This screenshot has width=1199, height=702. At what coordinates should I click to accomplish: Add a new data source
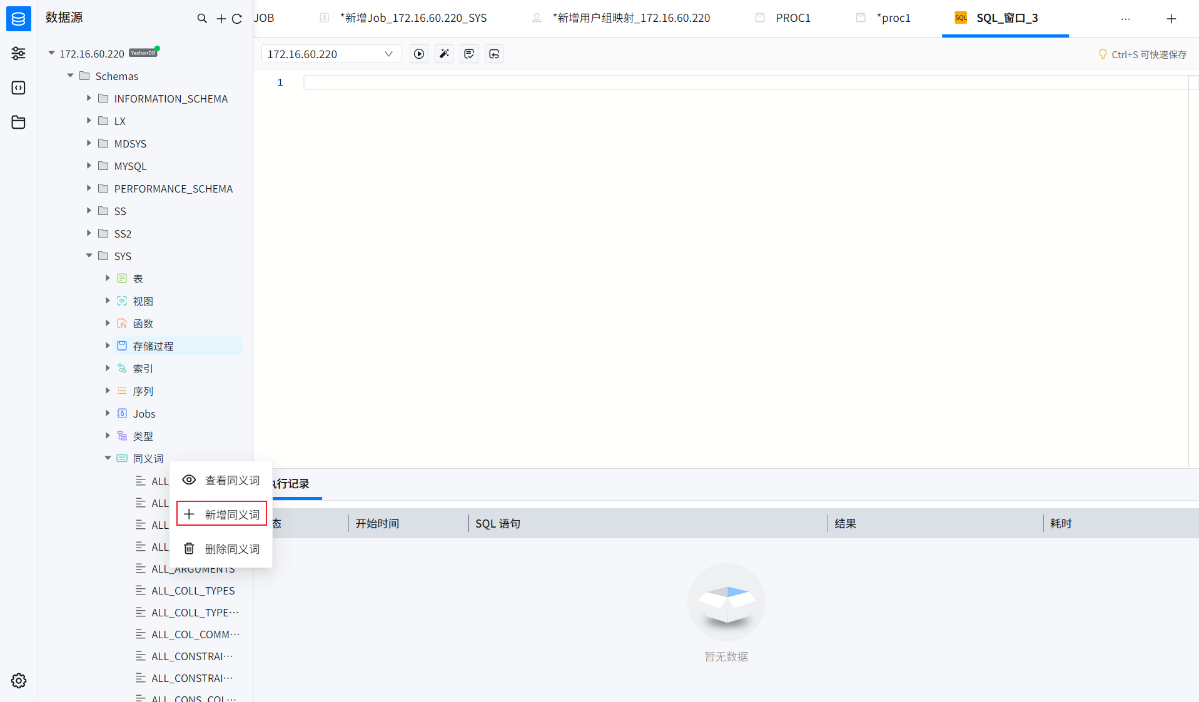[221, 19]
